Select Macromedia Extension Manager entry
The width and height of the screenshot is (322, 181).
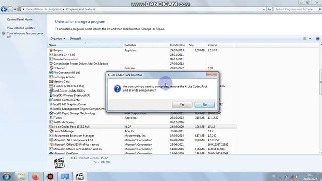click(x=73, y=135)
